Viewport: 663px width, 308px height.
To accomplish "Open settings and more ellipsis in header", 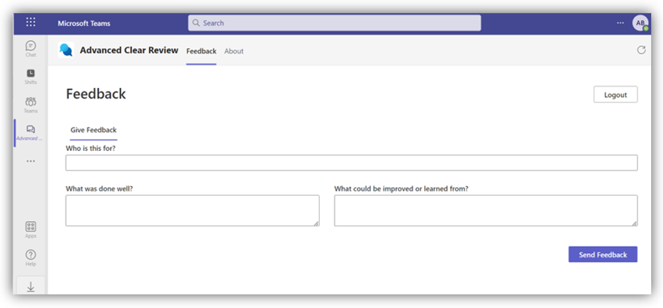I will coord(621,23).
